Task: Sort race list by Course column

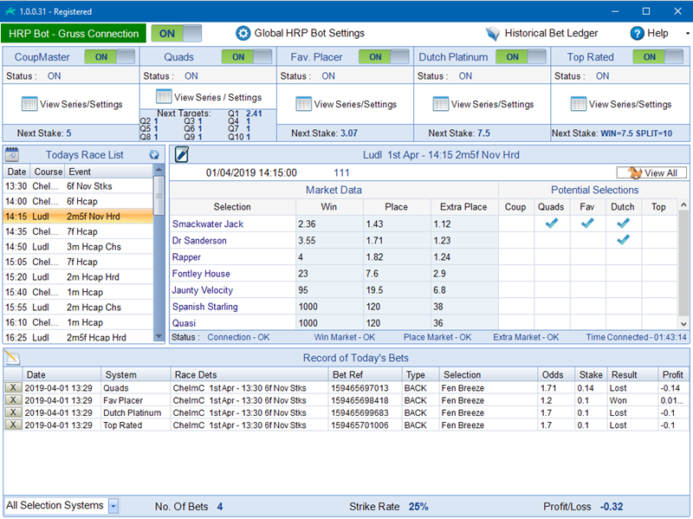Action: coord(49,172)
